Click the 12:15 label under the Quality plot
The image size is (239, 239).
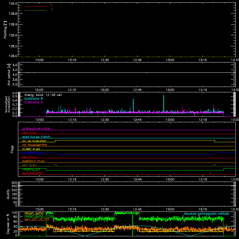pyautogui.click(x=72, y=209)
